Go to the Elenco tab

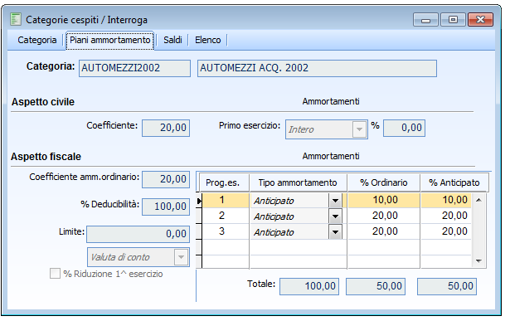pos(207,40)
